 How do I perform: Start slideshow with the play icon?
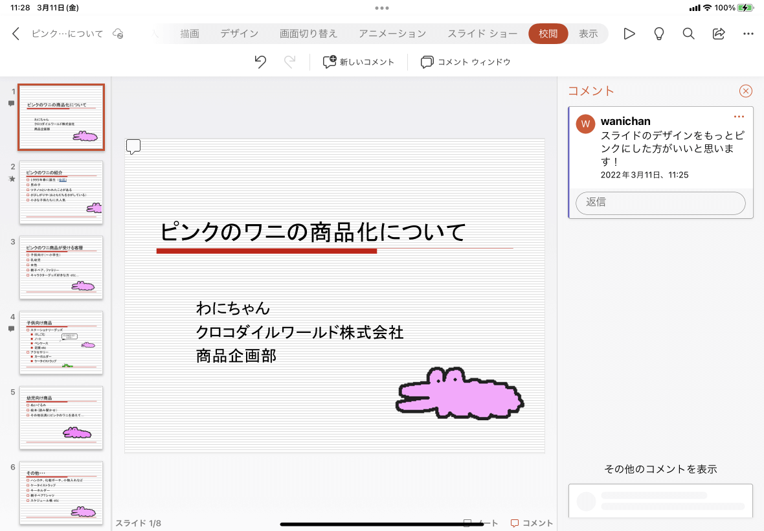(629, 34)
